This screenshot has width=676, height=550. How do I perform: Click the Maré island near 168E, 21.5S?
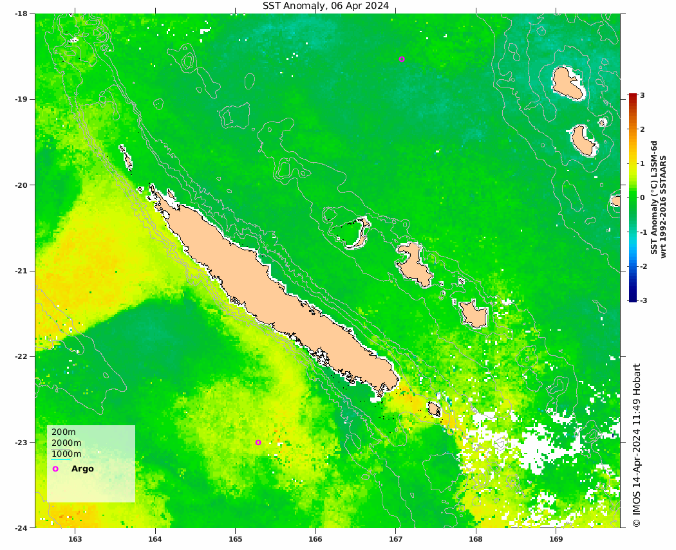click(474, 315)
